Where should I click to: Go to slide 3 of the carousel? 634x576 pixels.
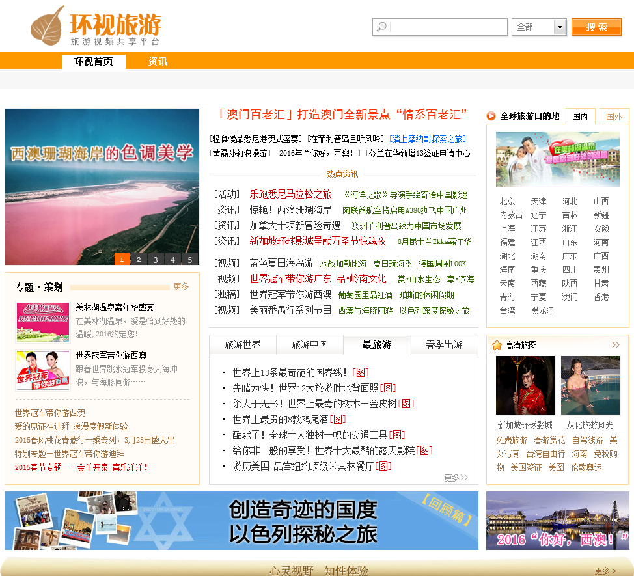156,259
